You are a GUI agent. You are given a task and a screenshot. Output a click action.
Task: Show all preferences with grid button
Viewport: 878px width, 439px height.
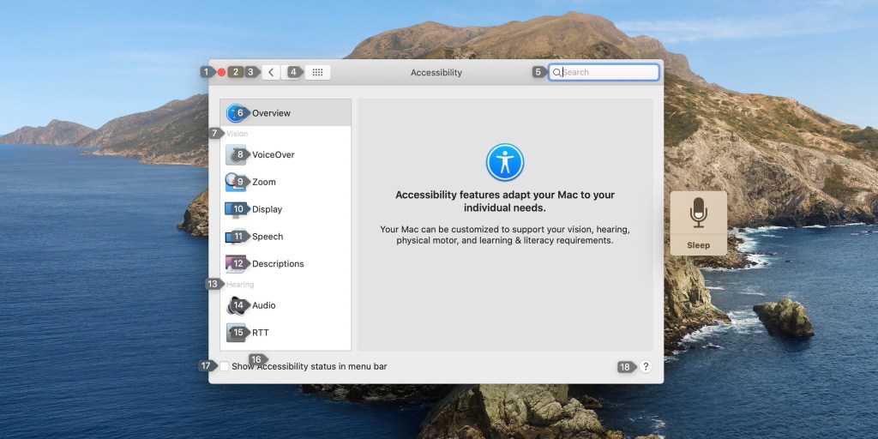coord(317,73)
